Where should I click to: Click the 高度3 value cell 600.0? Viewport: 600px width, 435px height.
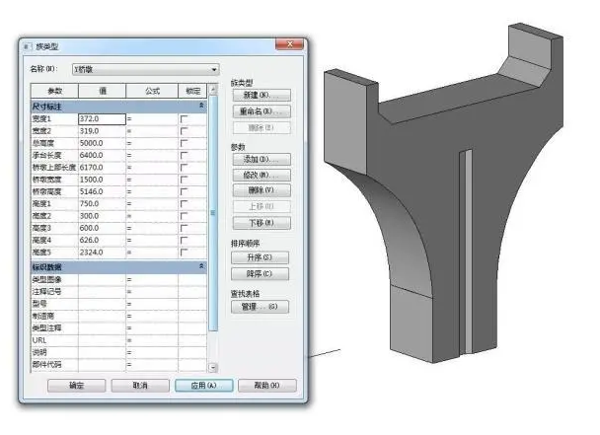click(x=103, y=228)
